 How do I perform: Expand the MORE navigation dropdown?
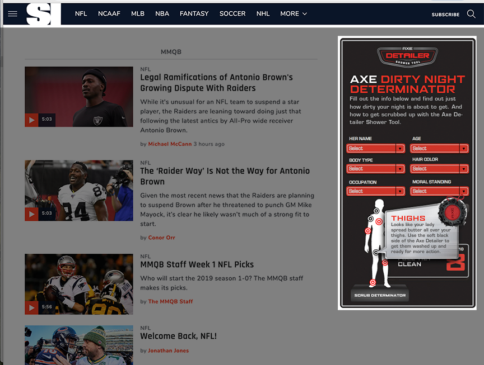coord(294,13)
